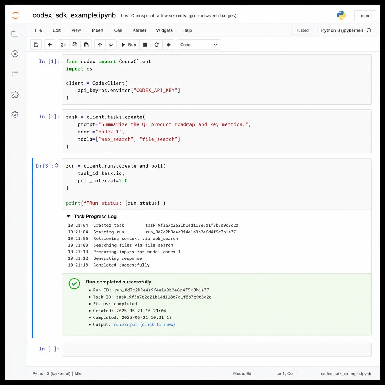Insert a cell with the plus icon

pyautogui.click(x=50, y=45)
